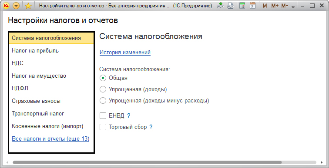Click the M- memory subtract button
Image resolution: width=329 pixels, height=168 pixels.
point(285,6)
